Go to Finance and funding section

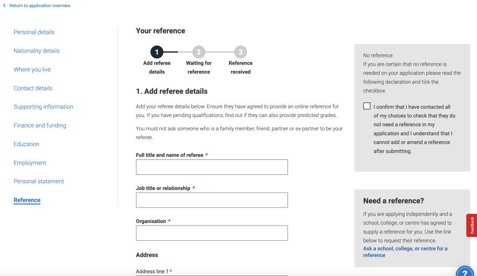pos(40,125)
